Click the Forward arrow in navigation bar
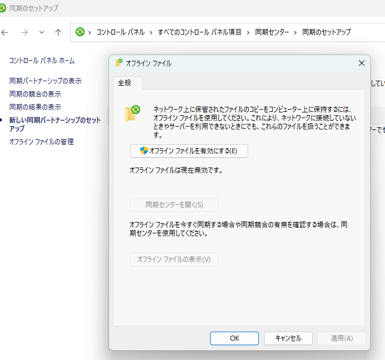Viewport: 385px width, 360px height. 24,32
